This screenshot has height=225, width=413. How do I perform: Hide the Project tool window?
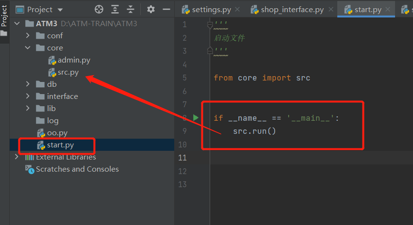tap(166, 10)
